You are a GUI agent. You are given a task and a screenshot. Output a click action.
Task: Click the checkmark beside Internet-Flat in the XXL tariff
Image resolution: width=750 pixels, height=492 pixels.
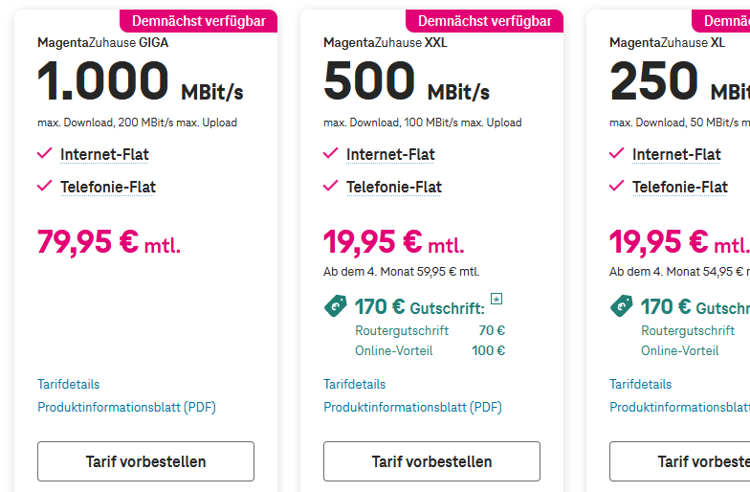point(330,153)
